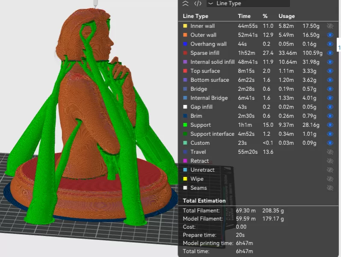The width and height of the screenshot is (341, 257).
Task: Show Travel moves using eye icon
Action: coord(329,152)
